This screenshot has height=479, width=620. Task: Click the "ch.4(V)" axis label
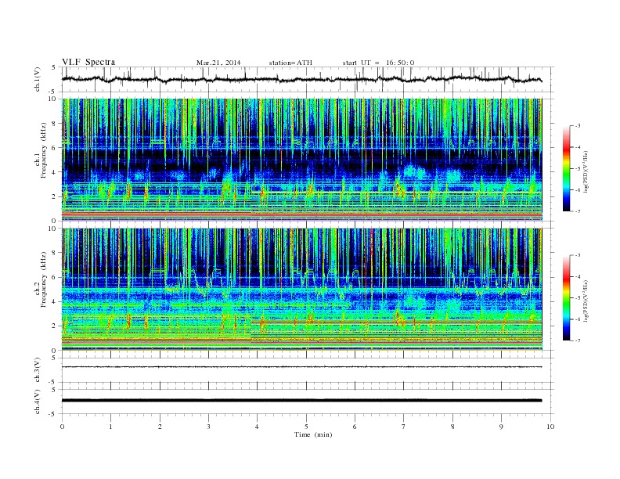[x=38, y=402]
